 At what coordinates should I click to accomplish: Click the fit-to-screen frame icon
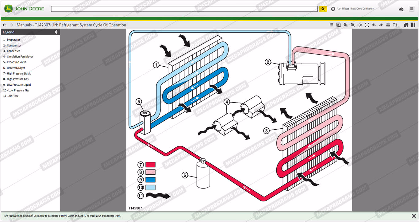(x=367, y=25)
